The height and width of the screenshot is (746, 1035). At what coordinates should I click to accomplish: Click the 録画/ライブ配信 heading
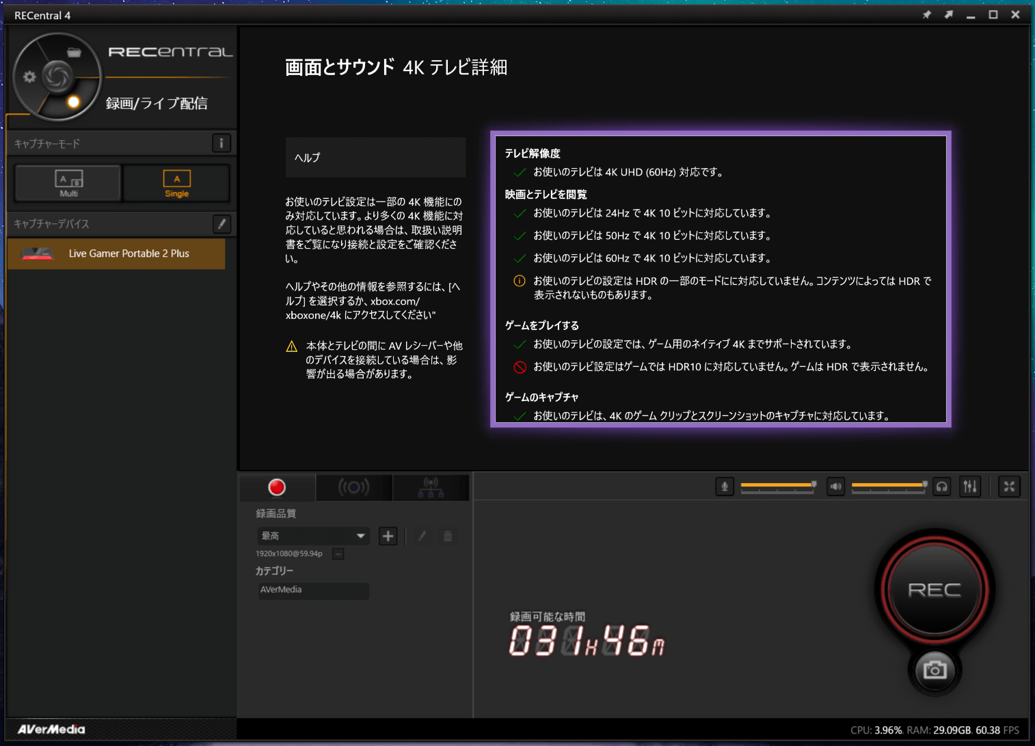(x=157, y=103)
